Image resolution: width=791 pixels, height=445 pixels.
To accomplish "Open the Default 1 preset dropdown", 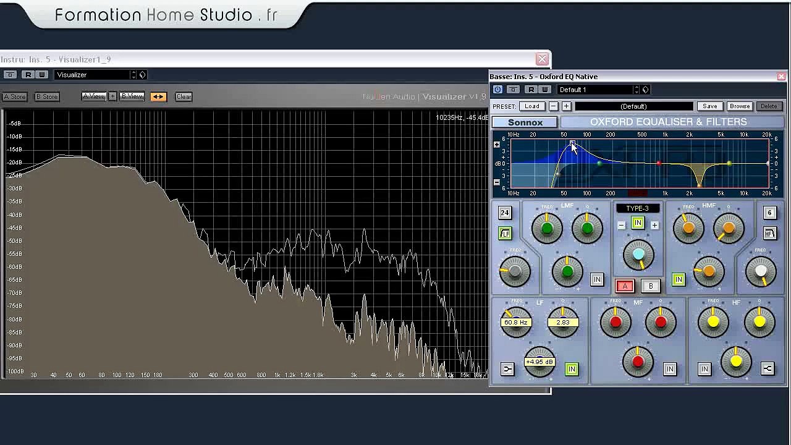I will coord(594,90).
